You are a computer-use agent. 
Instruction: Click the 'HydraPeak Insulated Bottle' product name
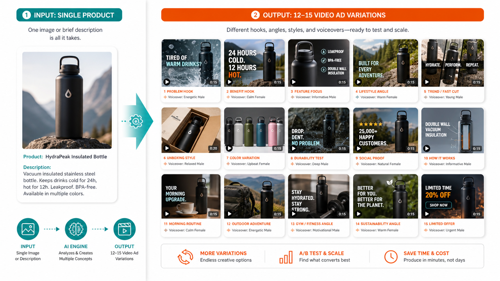(76, 157)
